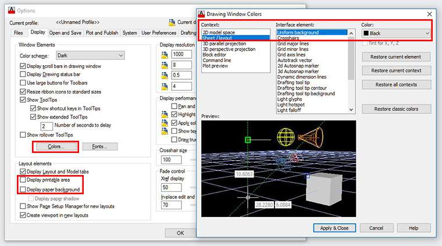Open the Color scheme dropdown set to Dark
Image resolution: width=442 pixels, height=246 pixels.
[90, 56]
